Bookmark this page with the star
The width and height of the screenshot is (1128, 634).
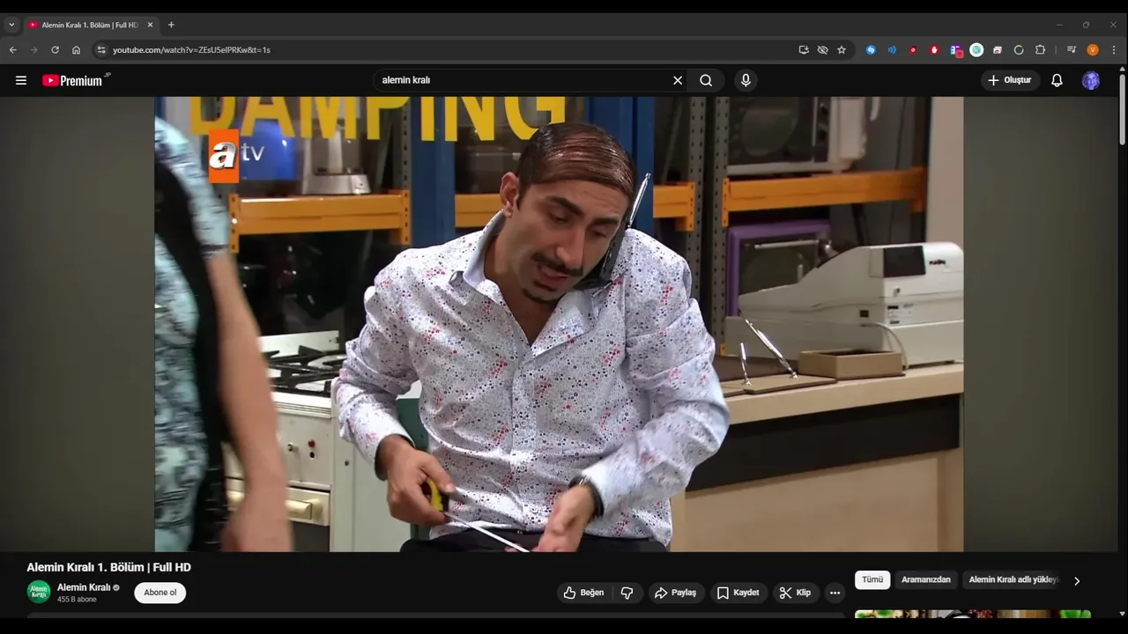click(x=842, y=50)
